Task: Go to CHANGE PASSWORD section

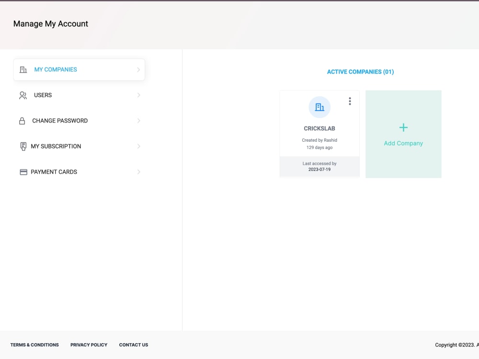Action: tap(79, 121)
